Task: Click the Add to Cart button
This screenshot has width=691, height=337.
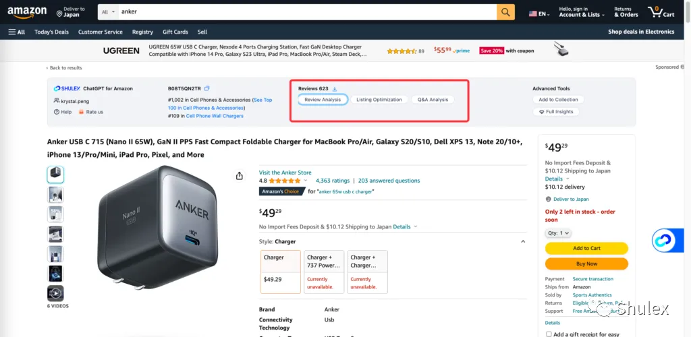Action: (586, 248)
